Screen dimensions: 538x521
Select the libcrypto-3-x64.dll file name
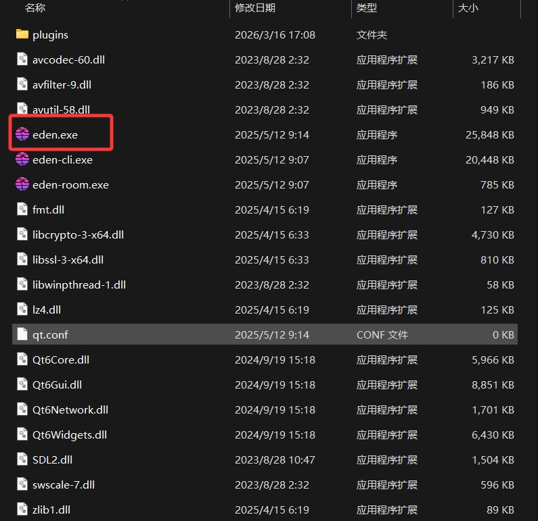click(78, 234)
